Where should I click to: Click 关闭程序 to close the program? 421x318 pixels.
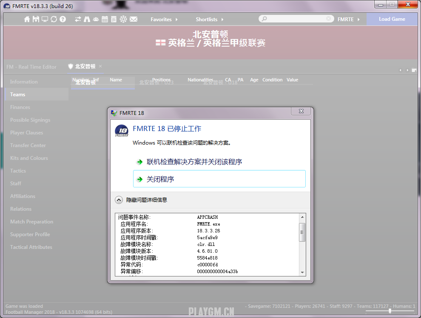(x=219, y=179)
